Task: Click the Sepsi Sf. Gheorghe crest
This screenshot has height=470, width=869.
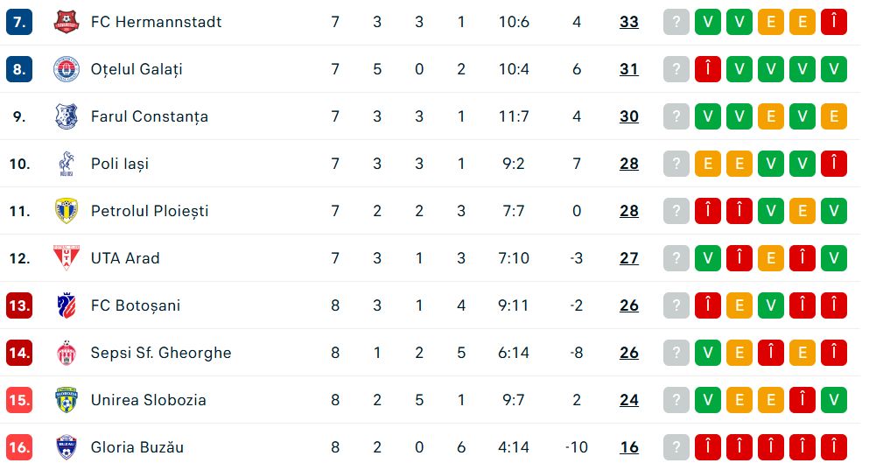Action: coord(67,353)
